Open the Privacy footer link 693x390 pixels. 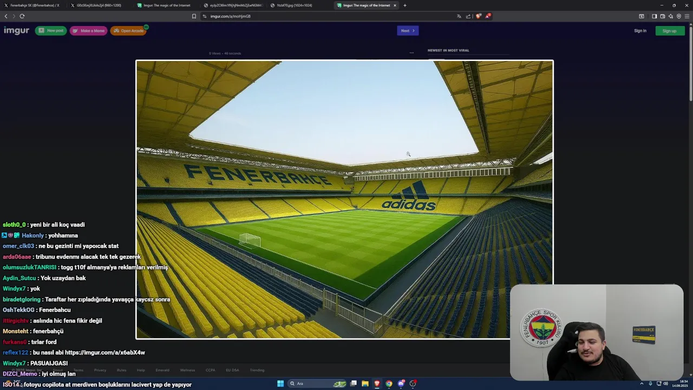pos(100,370)
